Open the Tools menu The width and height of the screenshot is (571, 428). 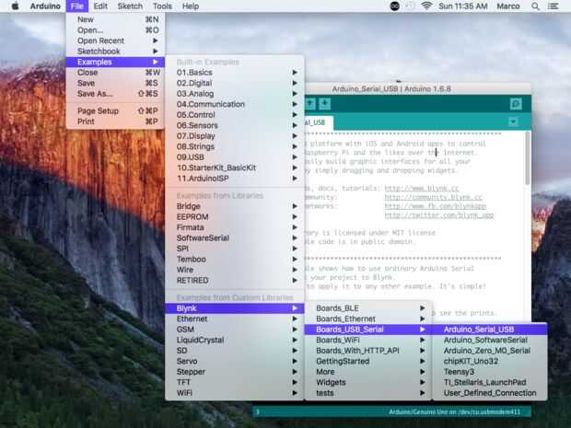162,6
